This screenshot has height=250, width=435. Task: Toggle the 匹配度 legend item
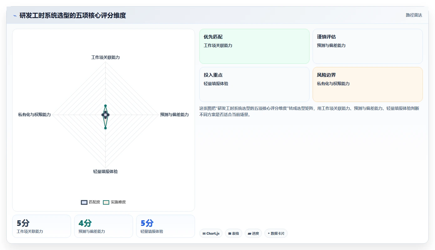coord(90,202)
